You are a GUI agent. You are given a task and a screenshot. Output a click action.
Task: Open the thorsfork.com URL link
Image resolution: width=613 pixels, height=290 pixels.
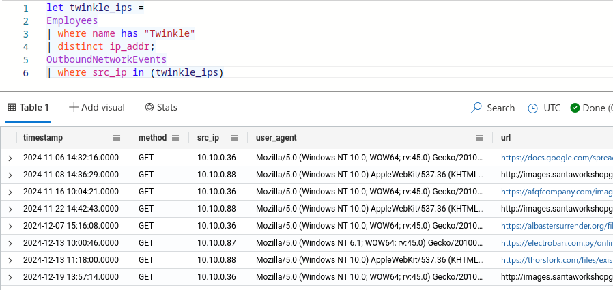[556, 260]
